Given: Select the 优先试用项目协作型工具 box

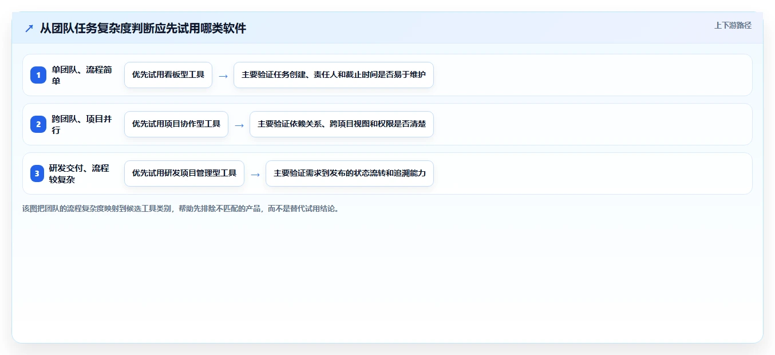Looking at the screenshot, I should click(176, 124).
